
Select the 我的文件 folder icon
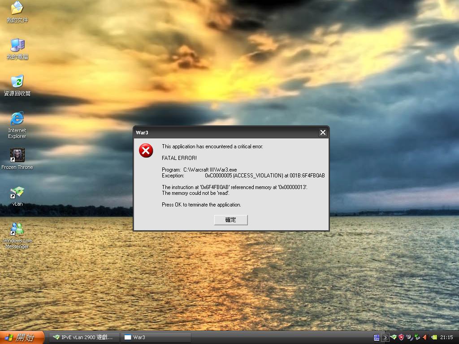17,12
